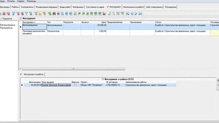Image resolution: width=219 pixels, height=123 pixels.
Task: Switch to the Работы tab
Action: (15, 7)
